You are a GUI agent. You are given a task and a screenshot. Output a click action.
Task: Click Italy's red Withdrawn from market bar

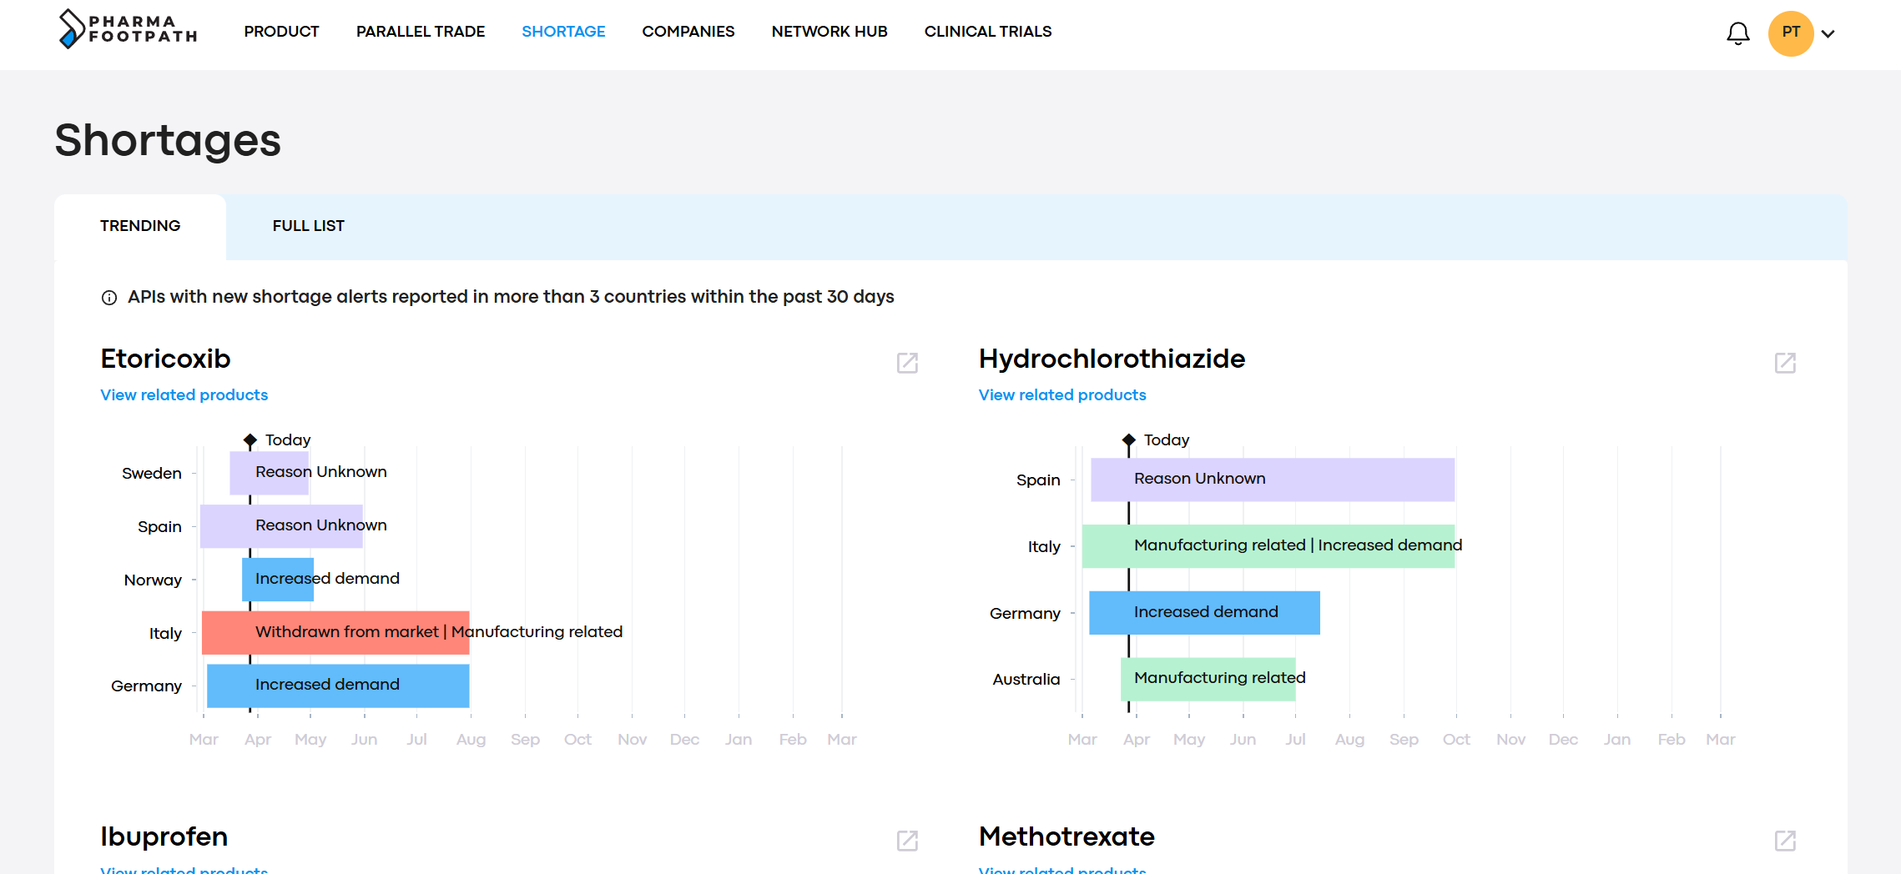(x=335, y=633)
